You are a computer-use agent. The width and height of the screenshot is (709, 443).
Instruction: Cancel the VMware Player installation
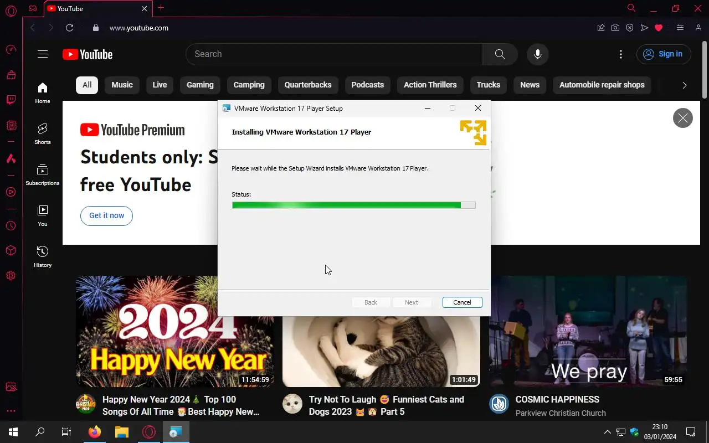tap(462, 302)
